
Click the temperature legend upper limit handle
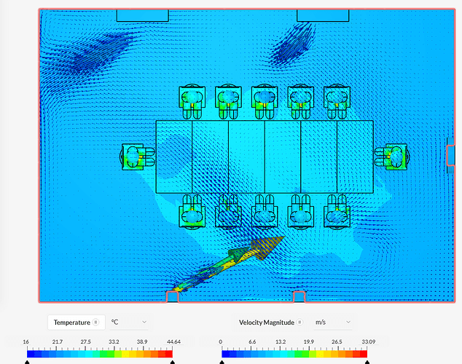click(173, 362)
